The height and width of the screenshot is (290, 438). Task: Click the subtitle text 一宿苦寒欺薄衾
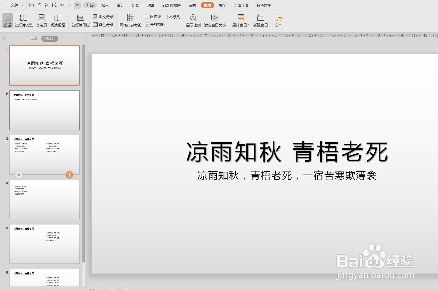[x=340, y=175]
